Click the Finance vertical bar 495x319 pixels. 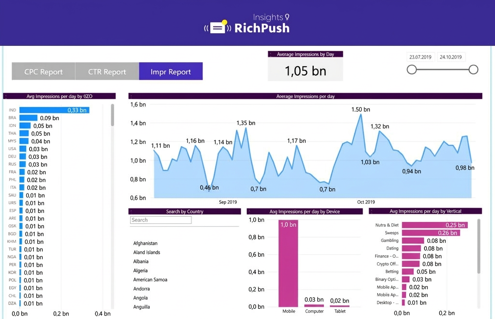pos(411,256)
